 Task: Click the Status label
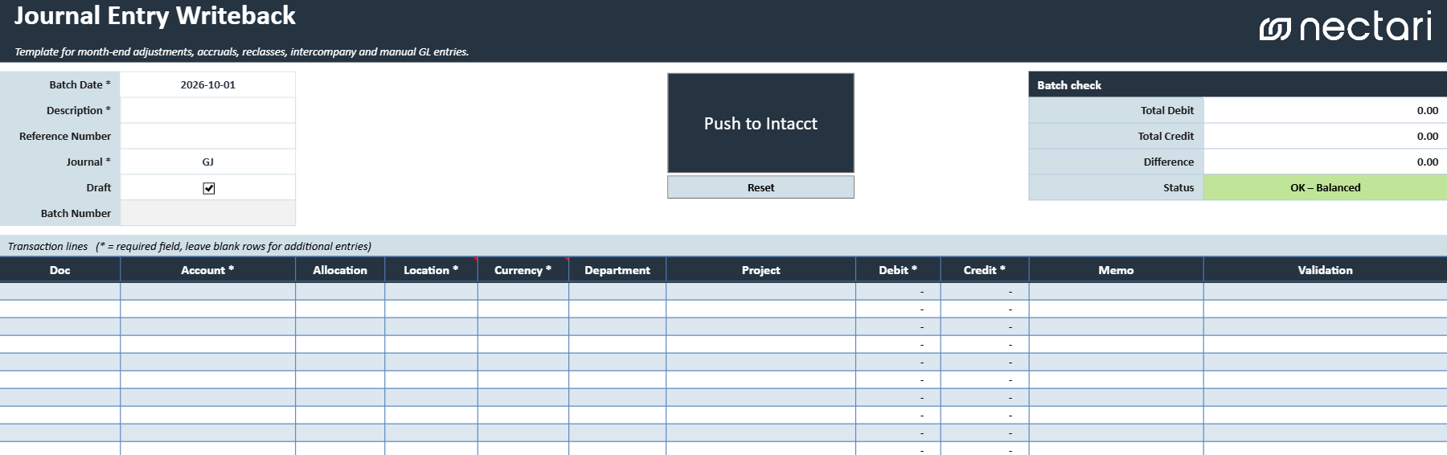pyautogui.click(x=1179, y=187)
